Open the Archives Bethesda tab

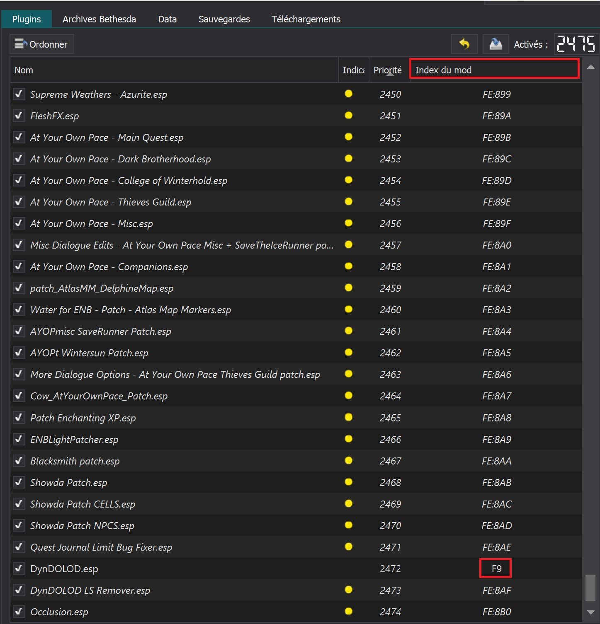coord(99,19)
